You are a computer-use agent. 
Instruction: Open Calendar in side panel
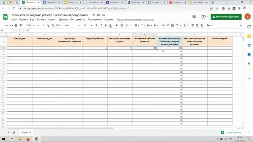tap(249, 27)
